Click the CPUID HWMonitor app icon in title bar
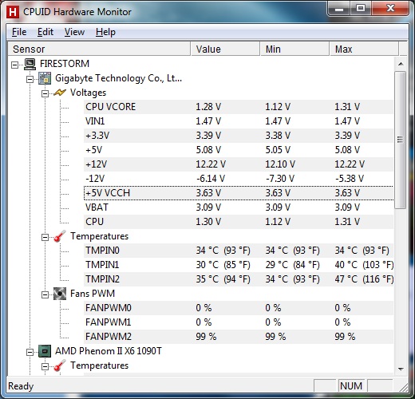 click(x=13, y=12)
